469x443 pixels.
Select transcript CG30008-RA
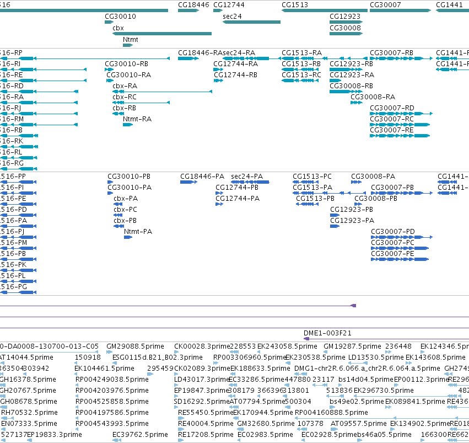pos(373,97)
